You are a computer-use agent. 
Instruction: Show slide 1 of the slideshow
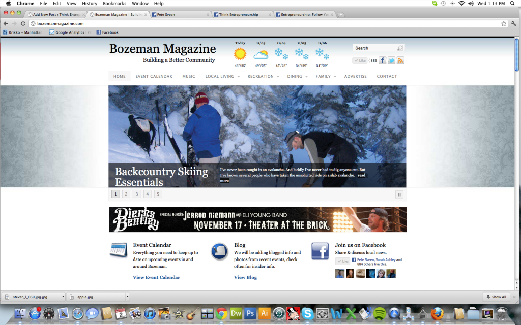(115, 194)
